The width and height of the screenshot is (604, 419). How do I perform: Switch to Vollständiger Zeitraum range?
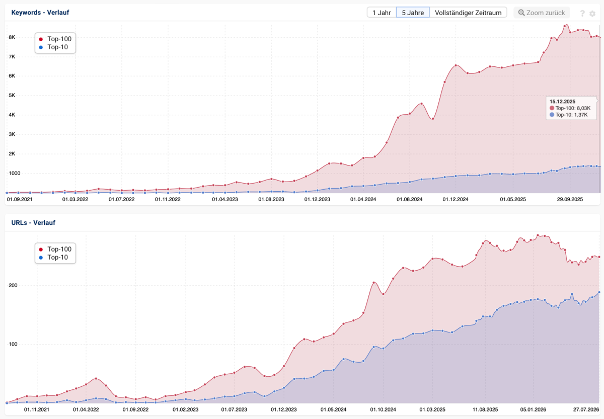click(468, 13)
